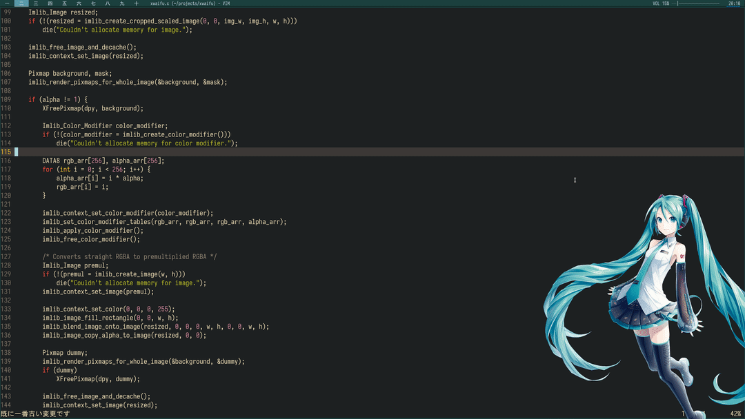745x419 pixels.
Task: Click the VOL 15% indicator
Action: (660, 3)
